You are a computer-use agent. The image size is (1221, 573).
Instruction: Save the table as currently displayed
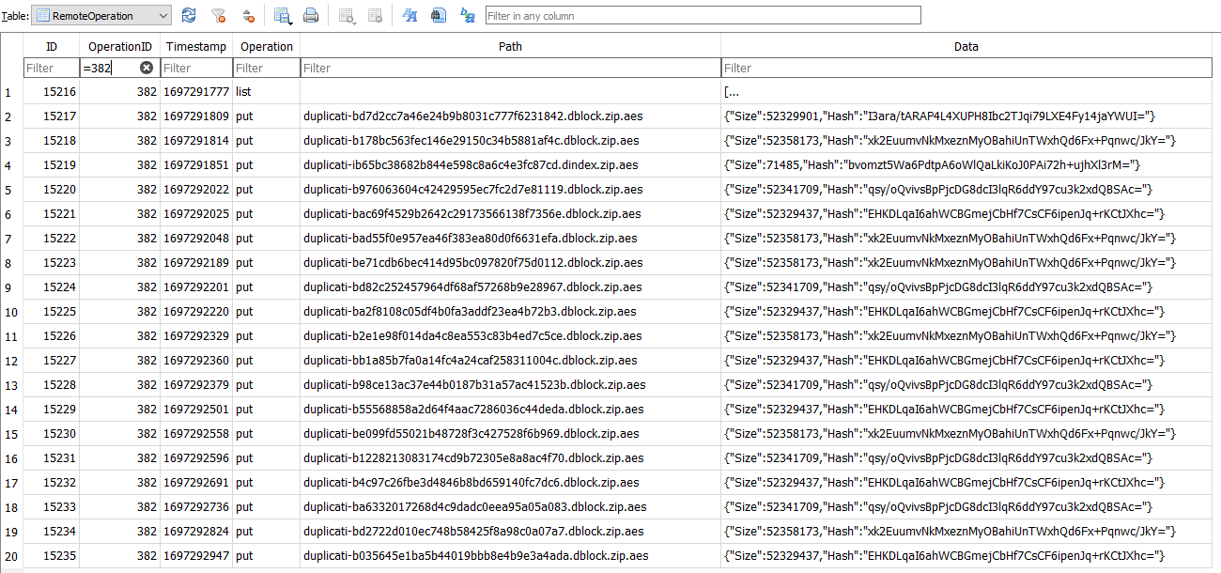[282, 15]
